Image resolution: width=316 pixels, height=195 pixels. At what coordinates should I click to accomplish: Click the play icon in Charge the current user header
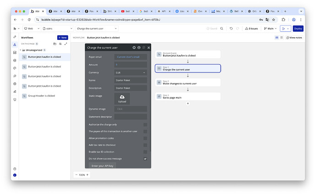134,48
